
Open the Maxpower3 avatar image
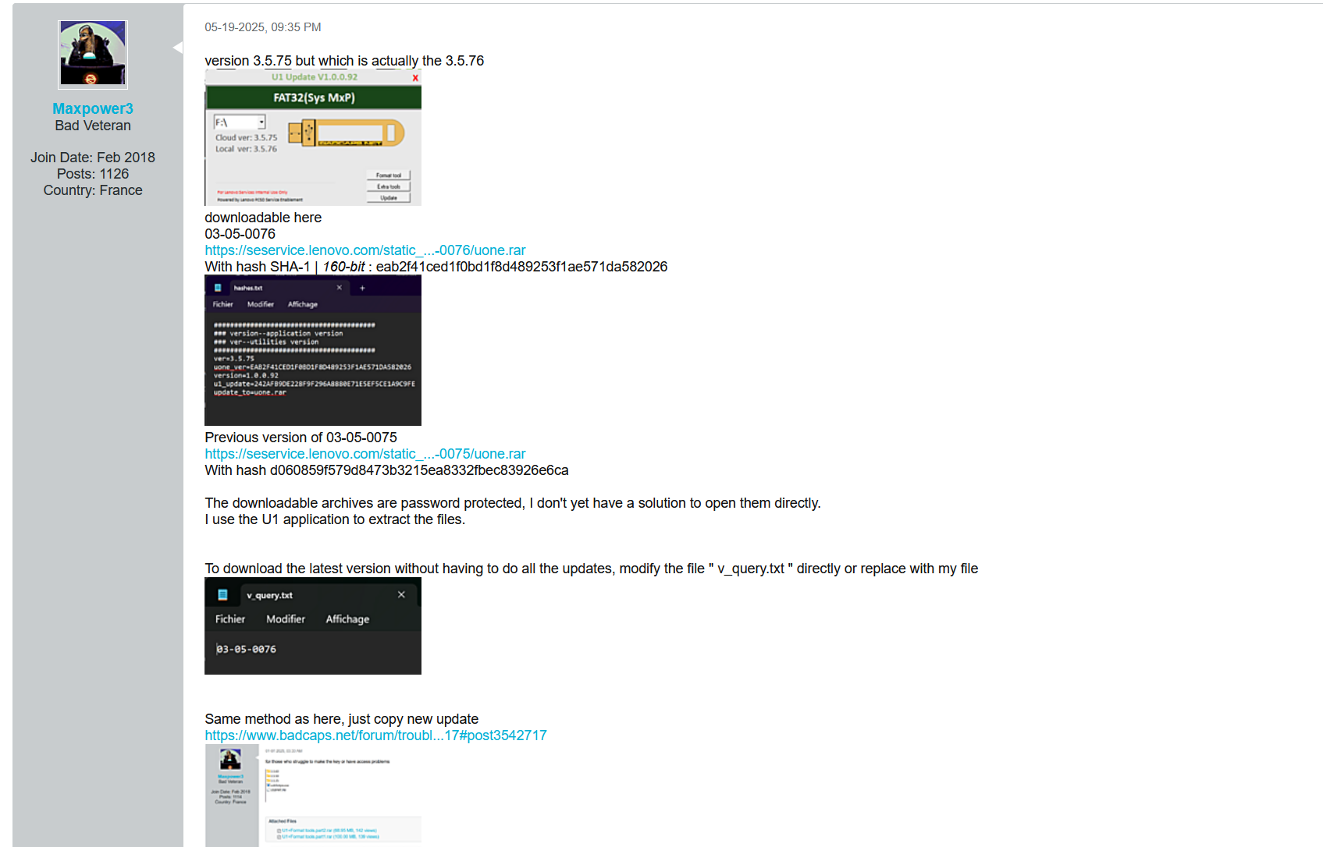pos(93,55)
